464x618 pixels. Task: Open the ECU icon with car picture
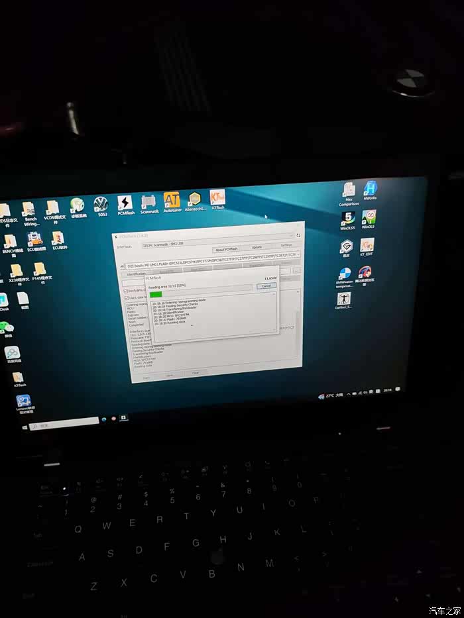(x=36, y=242)
